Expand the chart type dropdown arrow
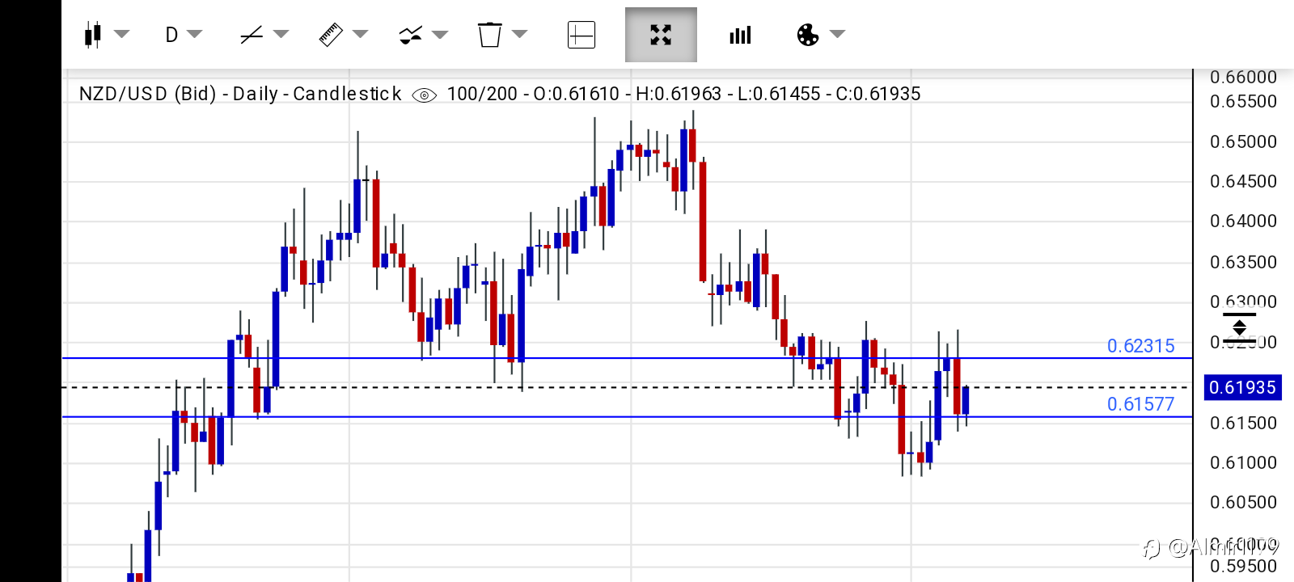This screenshot has width=1294, height=582. 122,34
